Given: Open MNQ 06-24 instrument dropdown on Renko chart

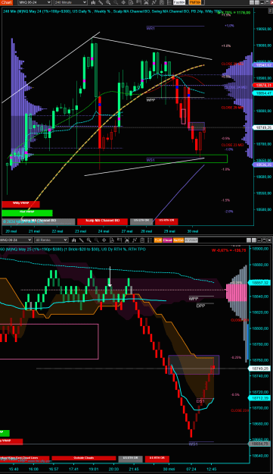Looking at the screenshot, I should tap(16, 240).
